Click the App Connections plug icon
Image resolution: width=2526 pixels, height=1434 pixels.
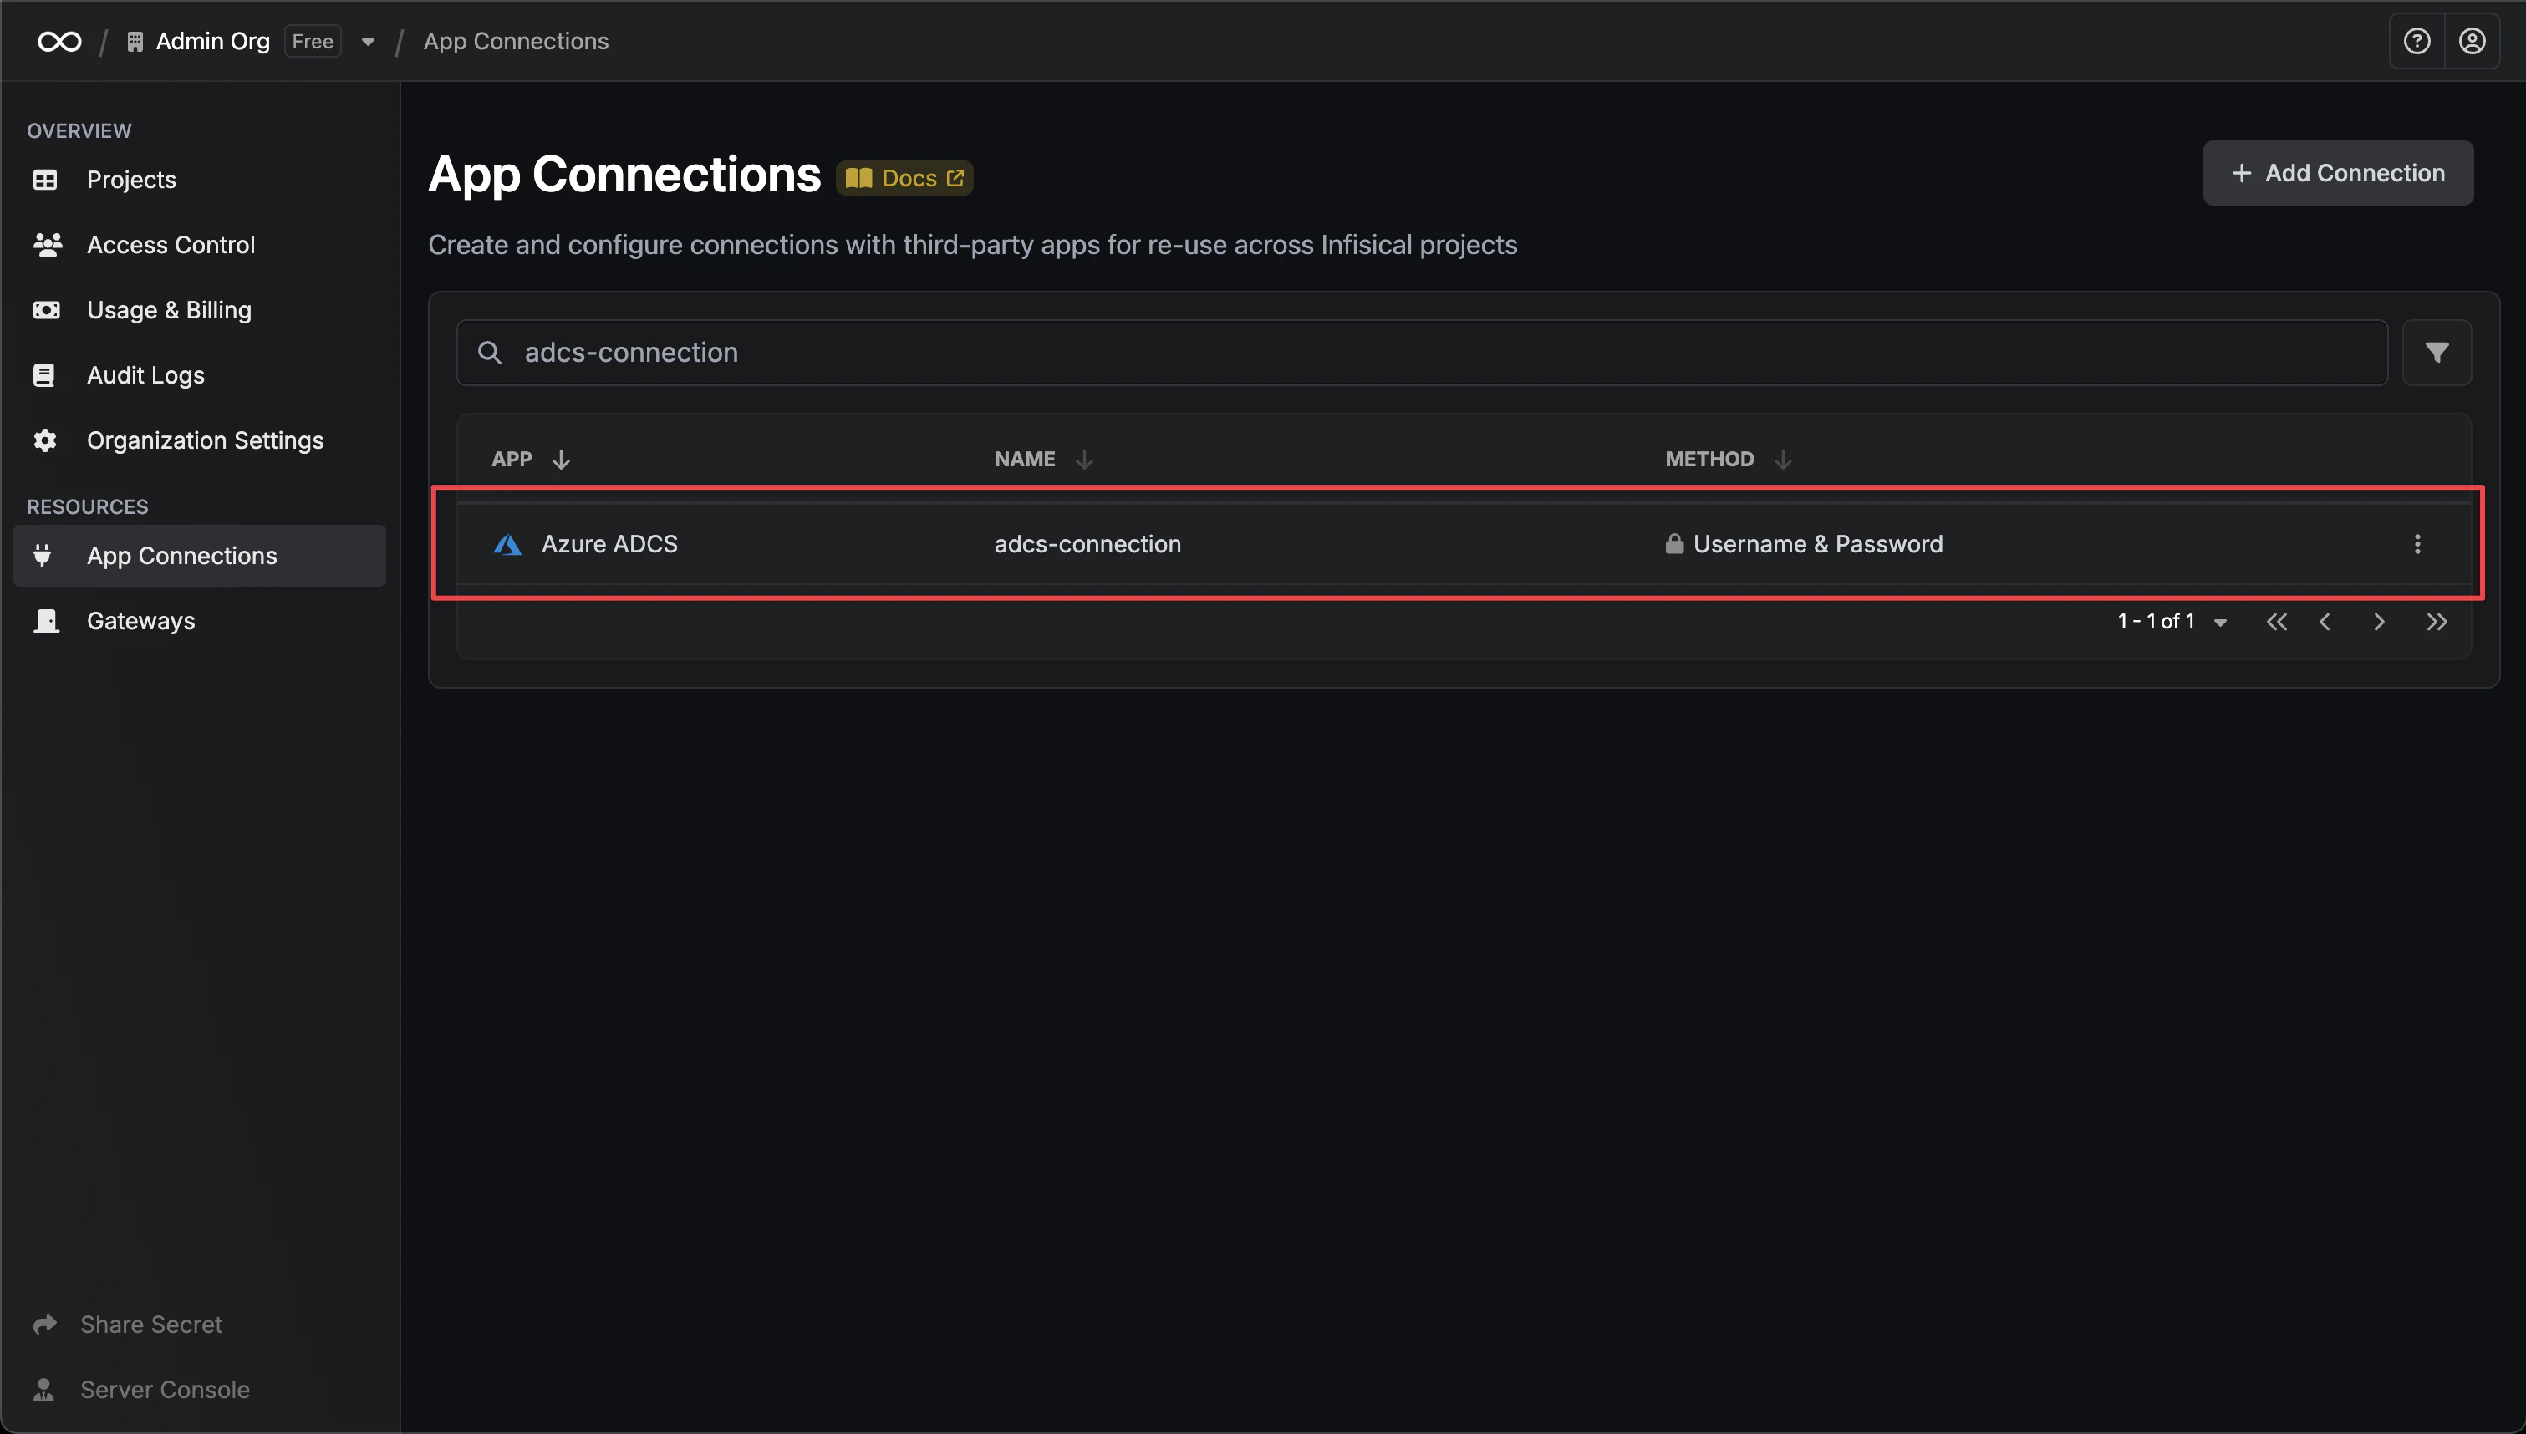coord(43,556)
